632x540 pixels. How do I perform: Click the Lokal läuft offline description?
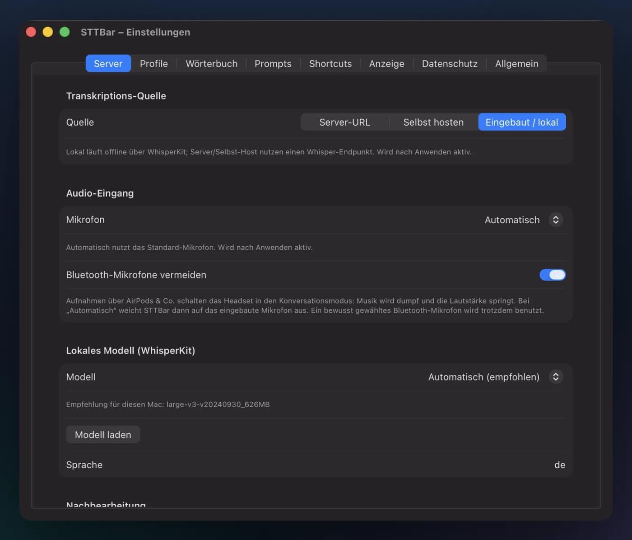point(269,152)
